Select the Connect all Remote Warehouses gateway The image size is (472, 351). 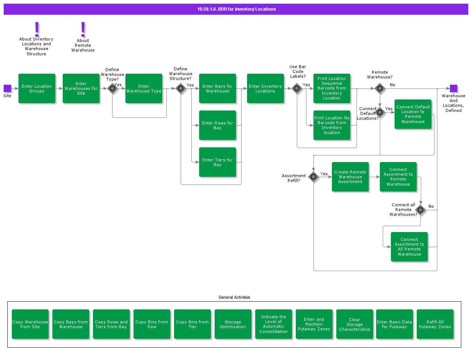tap(420, 210)
